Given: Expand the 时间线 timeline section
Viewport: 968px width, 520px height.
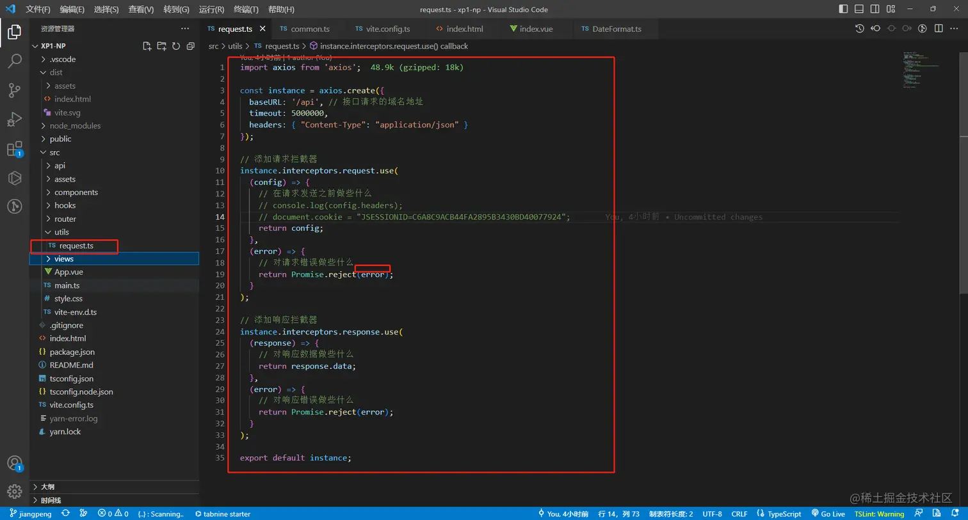Looking at the screenshot, I should [115, 500].
